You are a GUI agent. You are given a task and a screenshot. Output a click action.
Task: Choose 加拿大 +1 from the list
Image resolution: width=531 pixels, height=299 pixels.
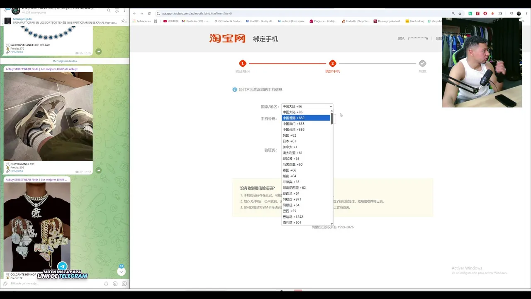click(x=306, y=147)
